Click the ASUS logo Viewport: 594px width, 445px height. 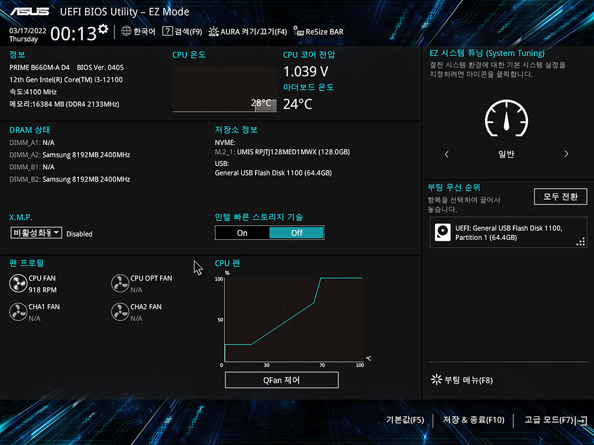click(x=29, y=11)
